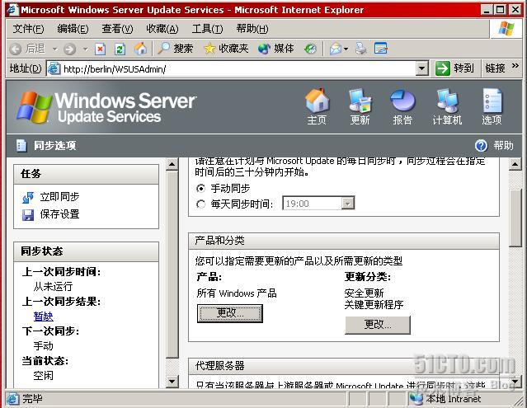Click the Synchronize now (立即同步) icon
Viewport: 527px width, 408px height.
tap(28, 198)
